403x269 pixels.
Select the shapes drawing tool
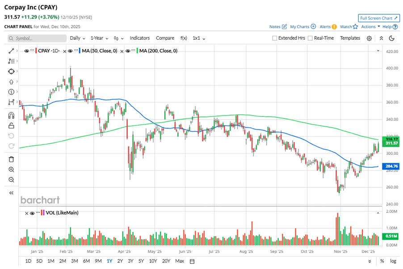11,71
